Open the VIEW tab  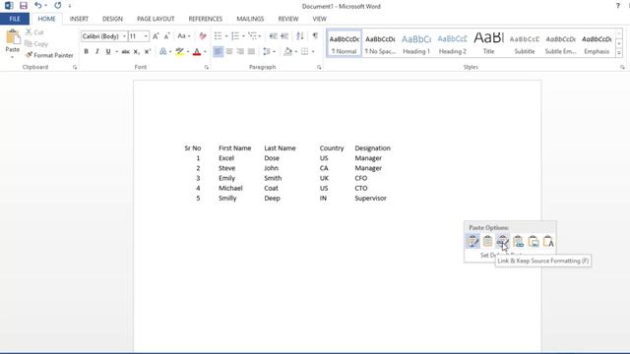(x=319, y=19)
